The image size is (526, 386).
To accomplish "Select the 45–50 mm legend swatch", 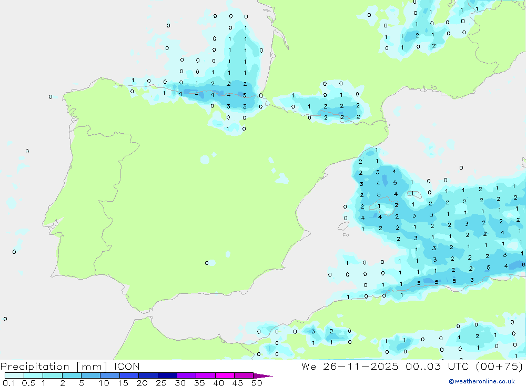I will tap(244, 375).
